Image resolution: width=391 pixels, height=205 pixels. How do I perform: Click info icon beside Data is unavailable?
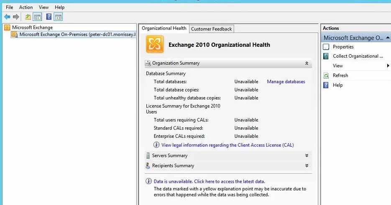[148, 181]
